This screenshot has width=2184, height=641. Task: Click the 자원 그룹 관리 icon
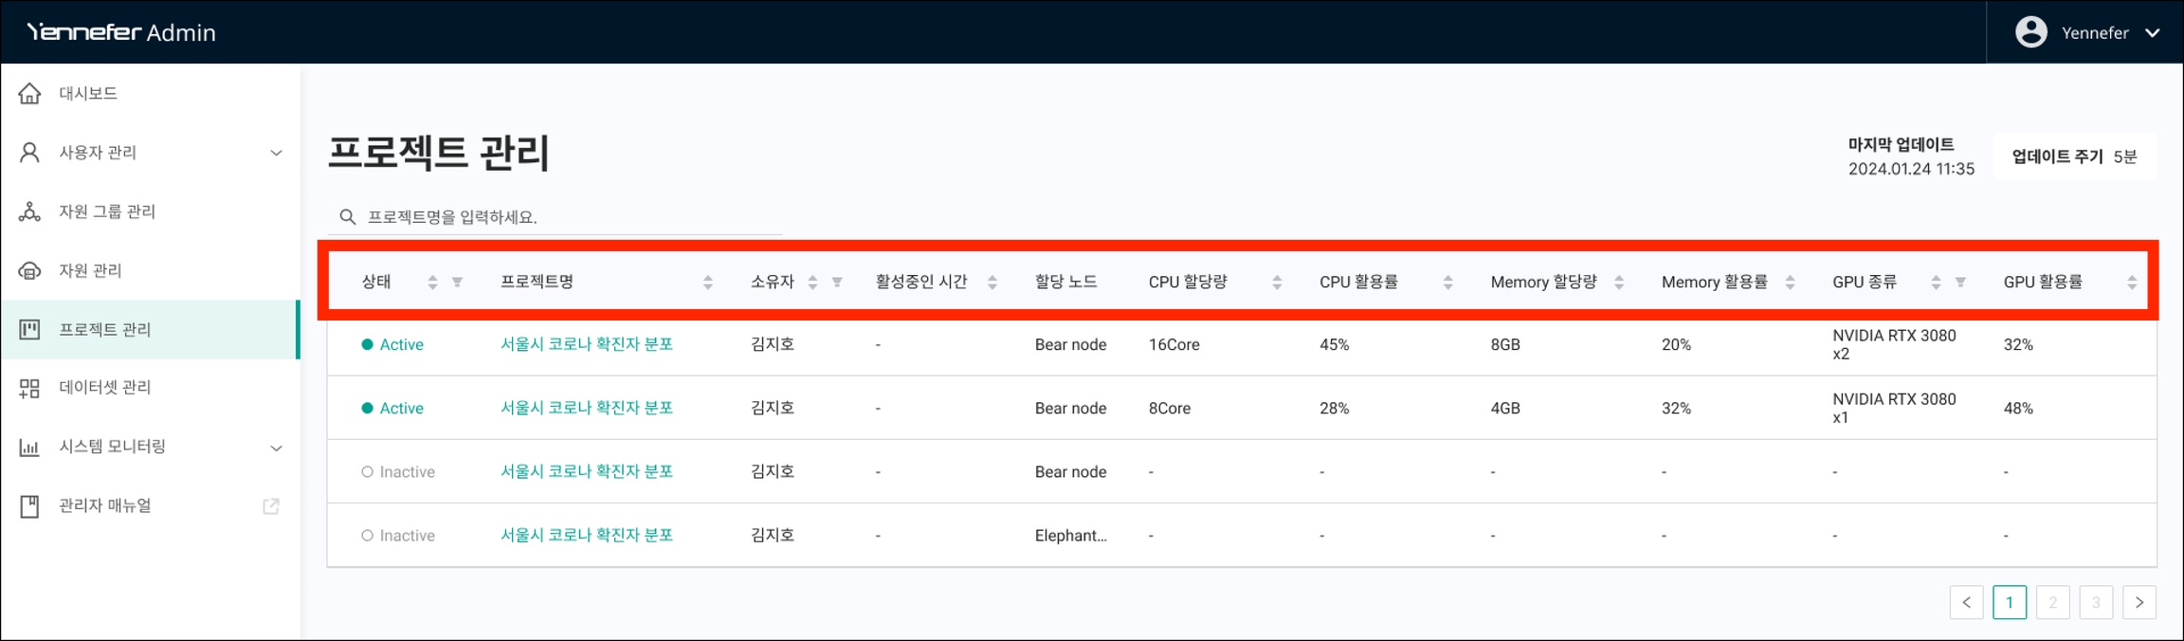[x=29, y=211]
